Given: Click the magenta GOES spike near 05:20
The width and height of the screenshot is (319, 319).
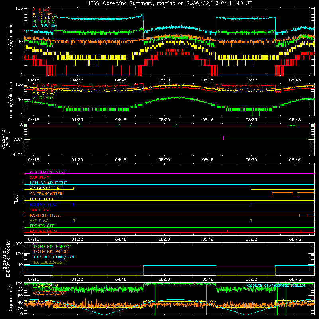Looking at the screenshot, I should (x=223, y=138).
